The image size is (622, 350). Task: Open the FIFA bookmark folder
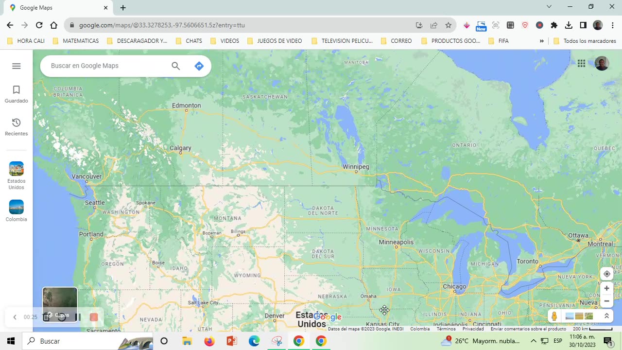point(499,41)
